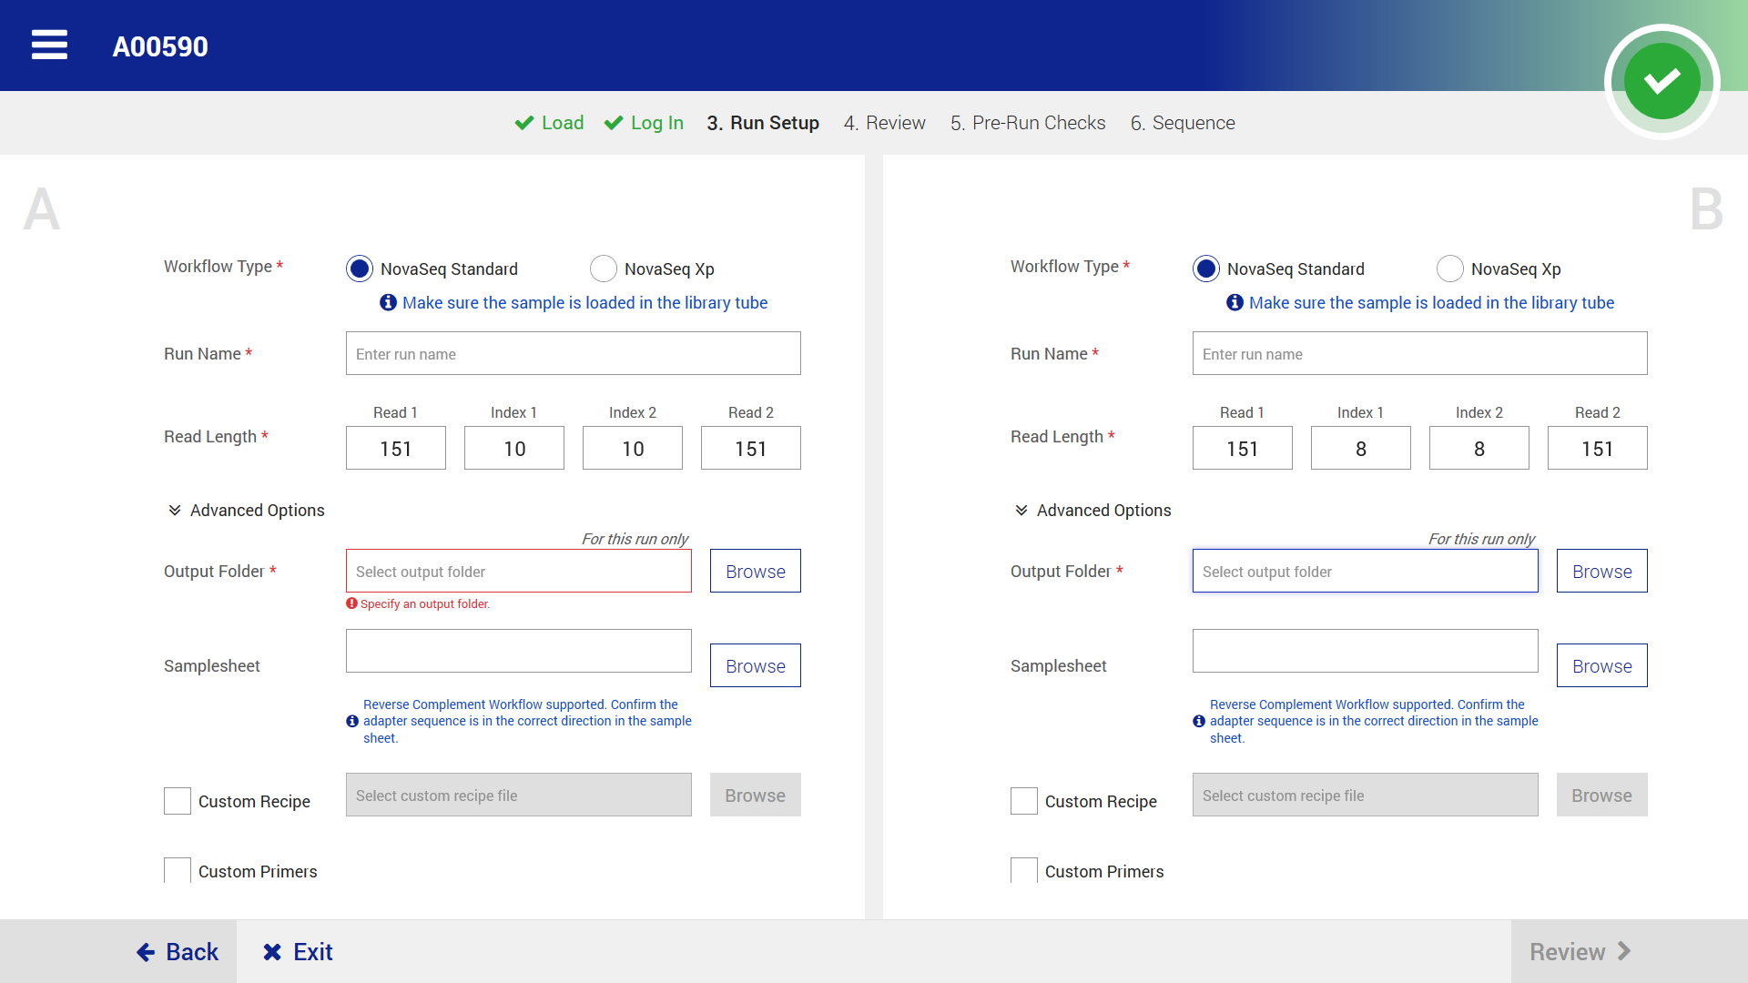This screenshot has height=983, width=1748.
Task: Click side B custom recipe Browse button
Action: (x=1602, y=795)
